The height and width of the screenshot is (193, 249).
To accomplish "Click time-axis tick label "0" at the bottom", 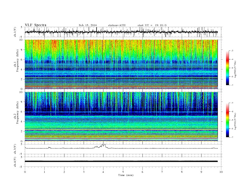I will click(25, 172).
